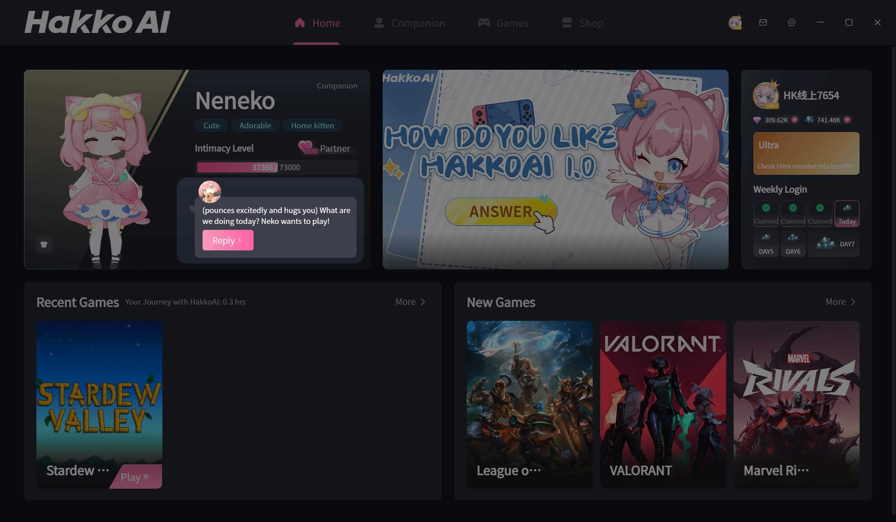The width and height of the screenshot is (896, 522).
Task: Click the second Claimed weekly reward
Action: coord(793,214)
